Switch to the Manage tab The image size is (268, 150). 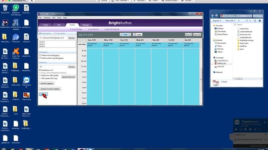(x=85, y=25)
